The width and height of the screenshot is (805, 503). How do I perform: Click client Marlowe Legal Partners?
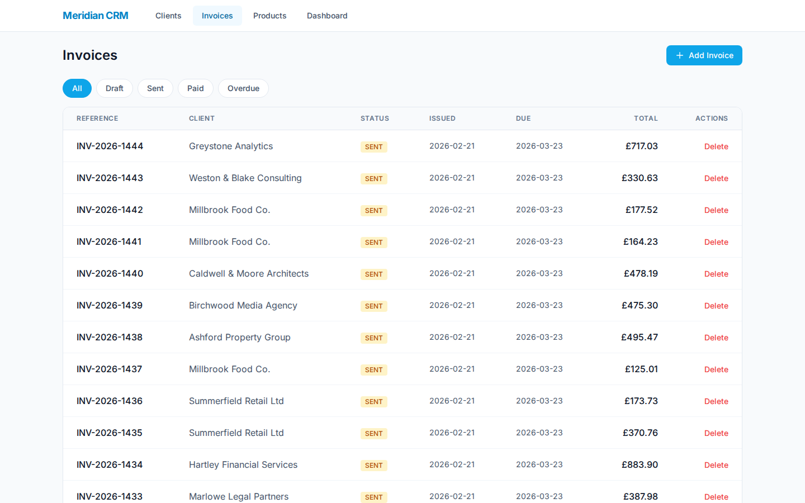point(239,496)
